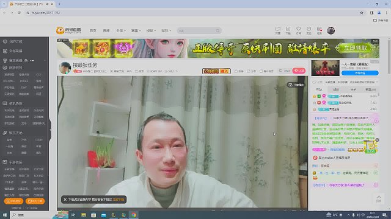Viewport: 391px width, 219px height.
Task: Reload the page in Chrome
Action: [19, 13]
